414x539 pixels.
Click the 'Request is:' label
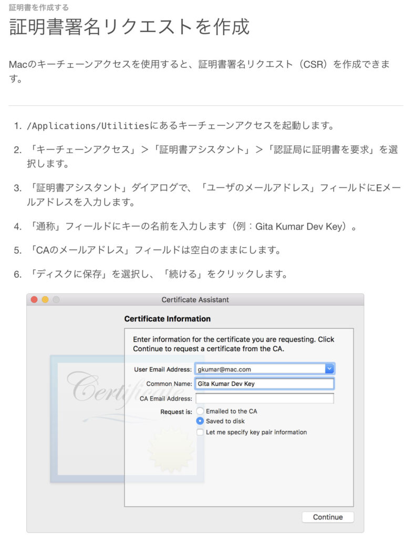(177, 412)
